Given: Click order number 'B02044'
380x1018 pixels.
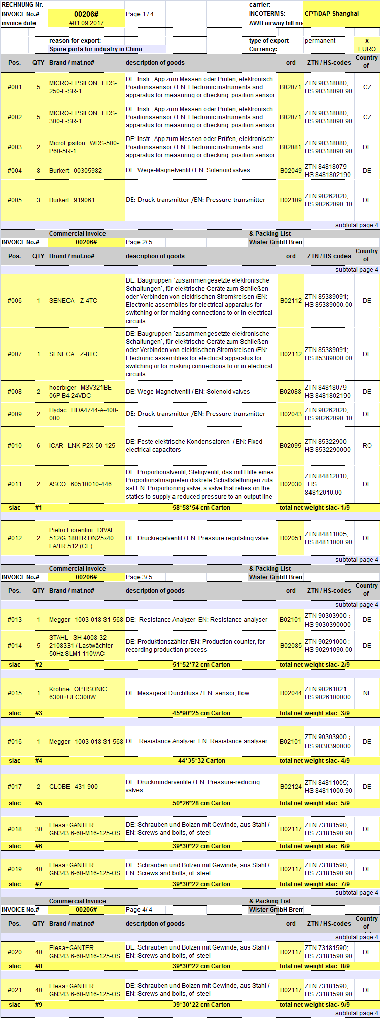Looking at the screenshot, I should [291, 693].
